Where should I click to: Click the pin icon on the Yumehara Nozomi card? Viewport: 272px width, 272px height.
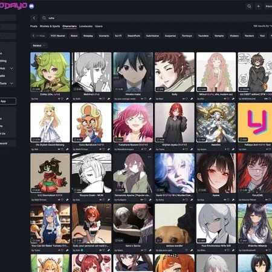coord(151,149)
